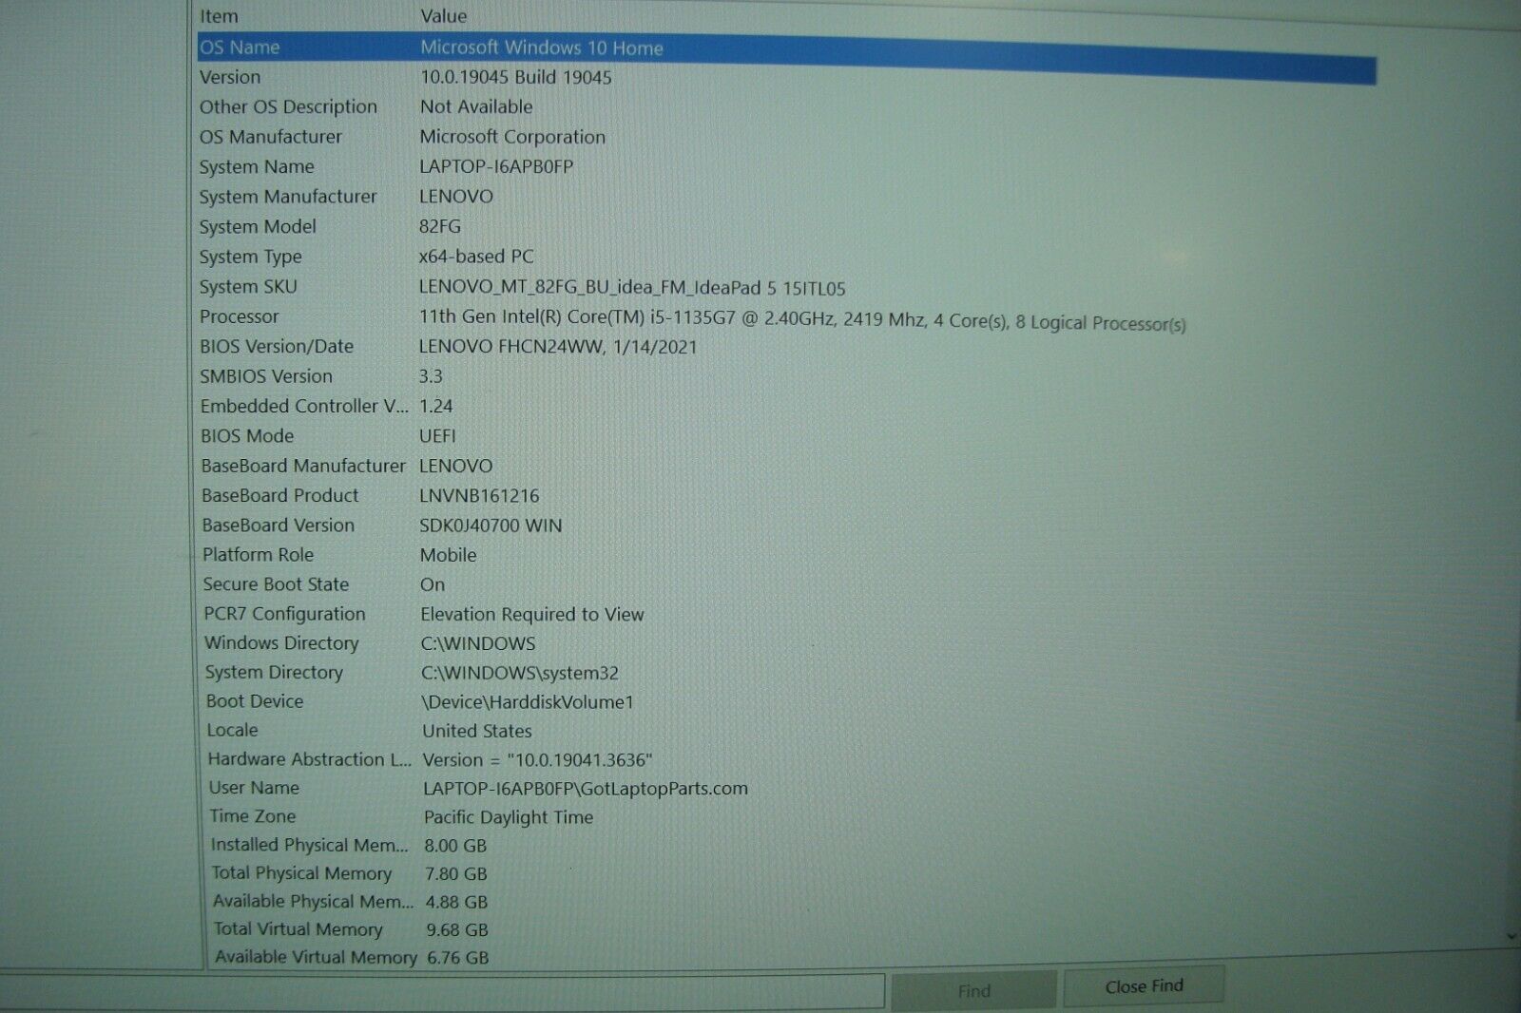Image resolution: width=1521 pixels, height=1013 pixels.
Task: Select the Hardware Abstraction L... row
Action: pyautogui.click(x=310, y=759)
